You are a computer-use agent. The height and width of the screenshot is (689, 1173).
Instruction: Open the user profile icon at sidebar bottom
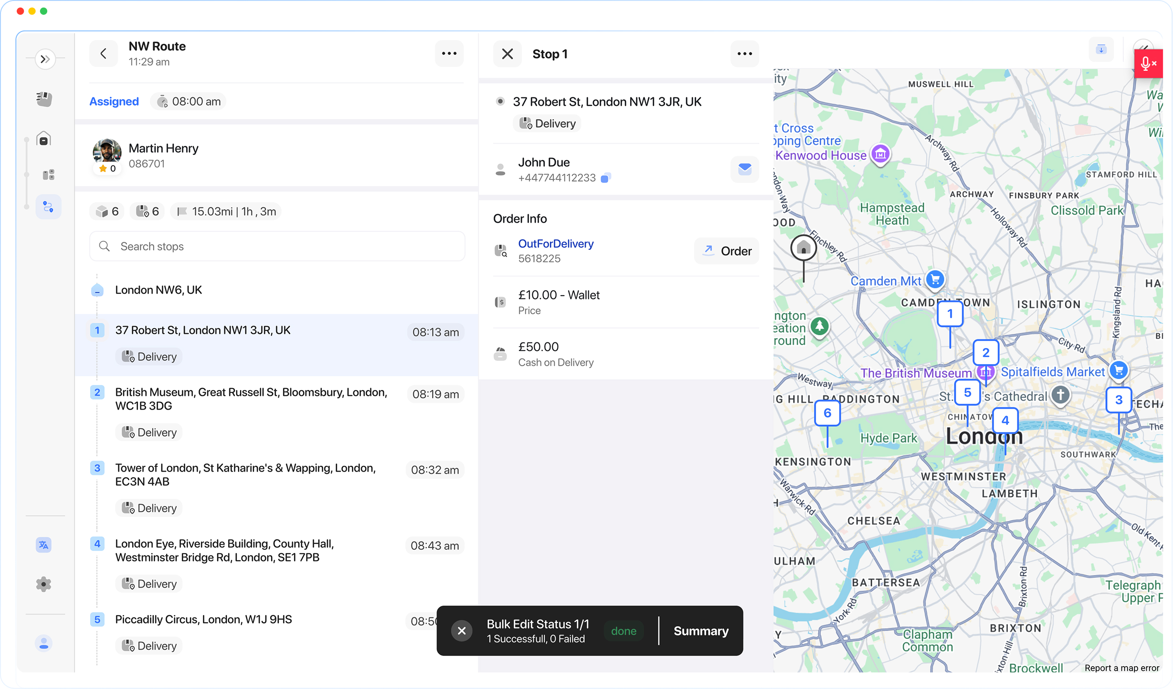coord(43,644)
